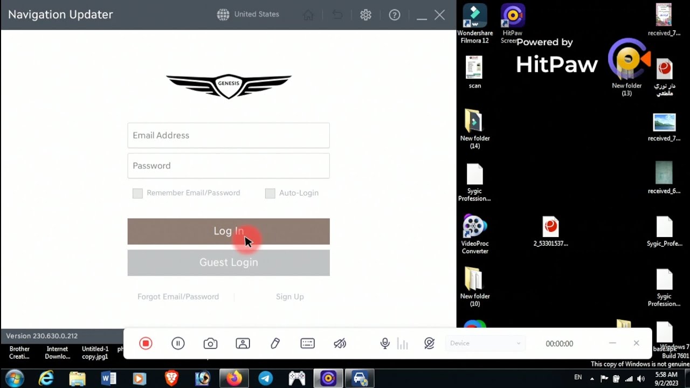This screenshot has width=690, height=388.
Task: Open HitPaw Screen Recorder desktop shortcut
Action: click(x=513, y=24)
